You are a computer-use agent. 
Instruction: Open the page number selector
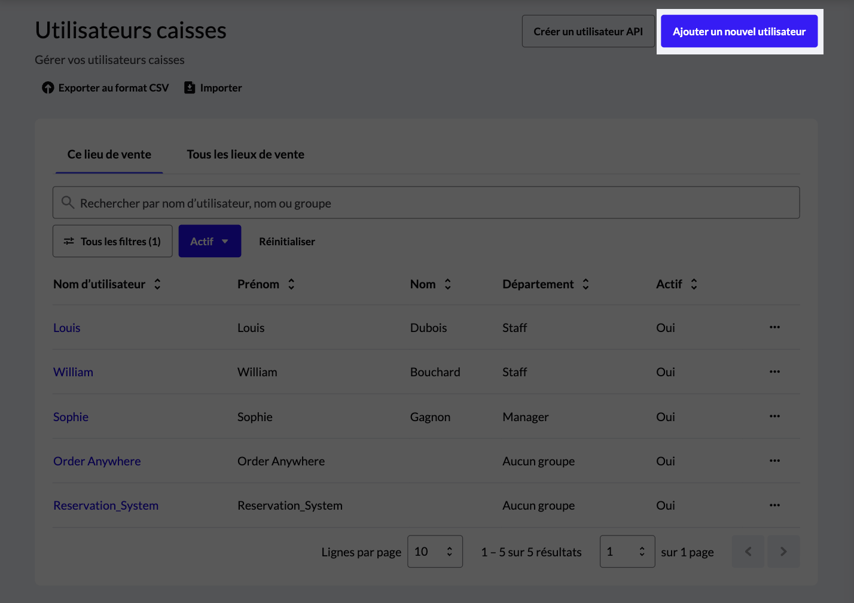click(x=627, y=552)
